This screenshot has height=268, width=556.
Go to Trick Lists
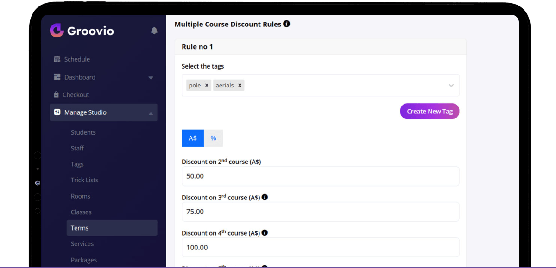pos(84,180)
